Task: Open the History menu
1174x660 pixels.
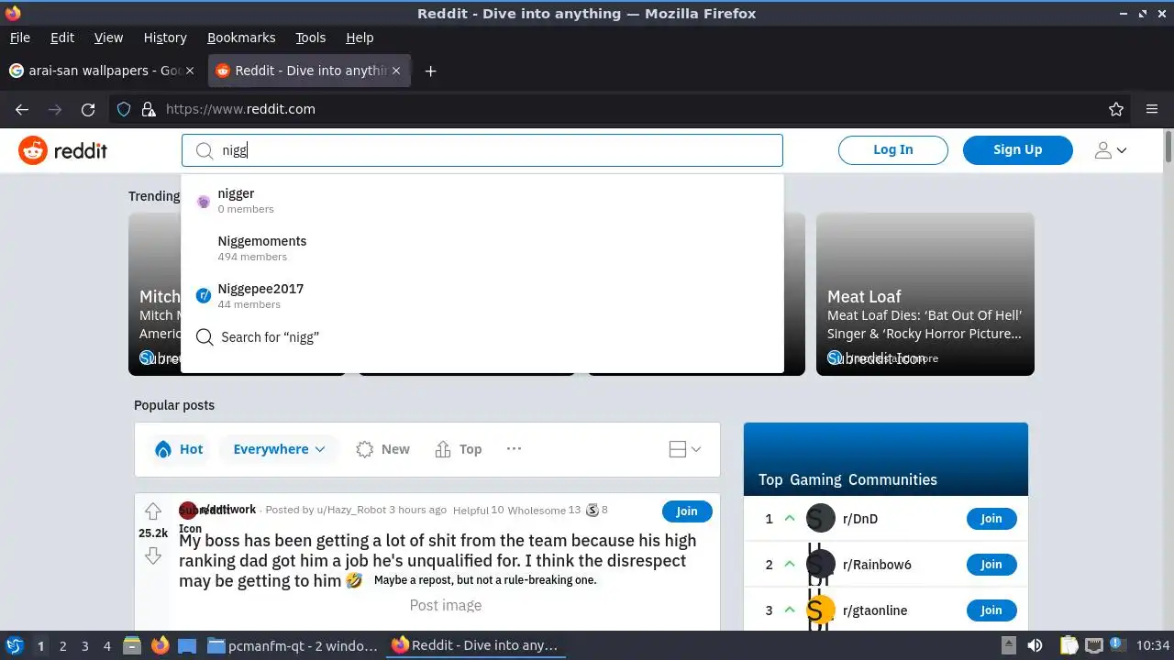Action: (165, 38)
